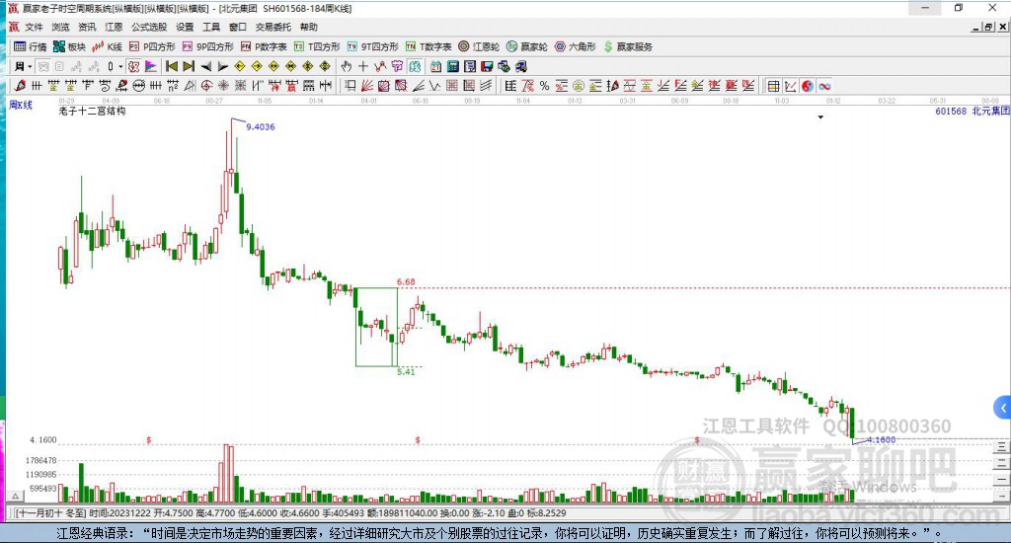Screen dimensions: 1011x543
Task: Click the 5.41 green price level label
Action: click(406, 371)
